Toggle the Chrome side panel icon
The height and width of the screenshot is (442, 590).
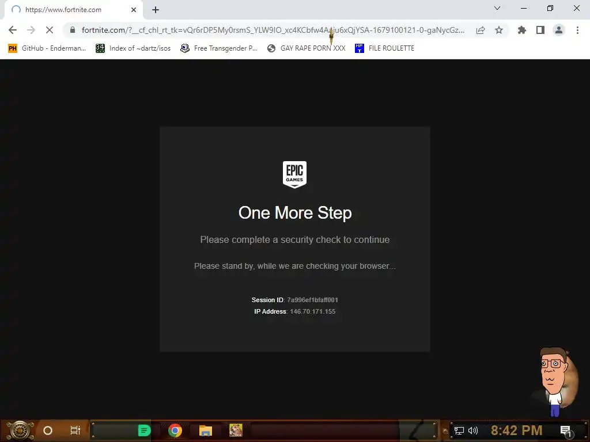[540, 30]
